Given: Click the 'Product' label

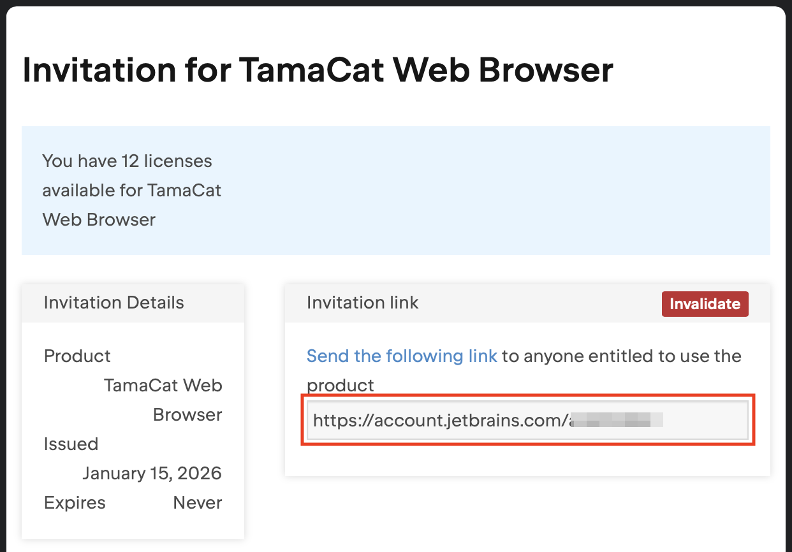Looking at the screenshot, I should click(77, 356).
